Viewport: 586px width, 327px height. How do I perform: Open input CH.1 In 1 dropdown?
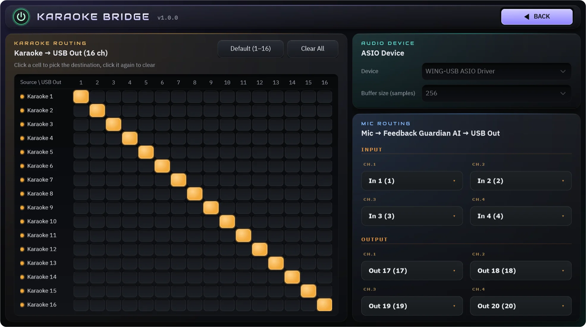(x=412, y=181)
